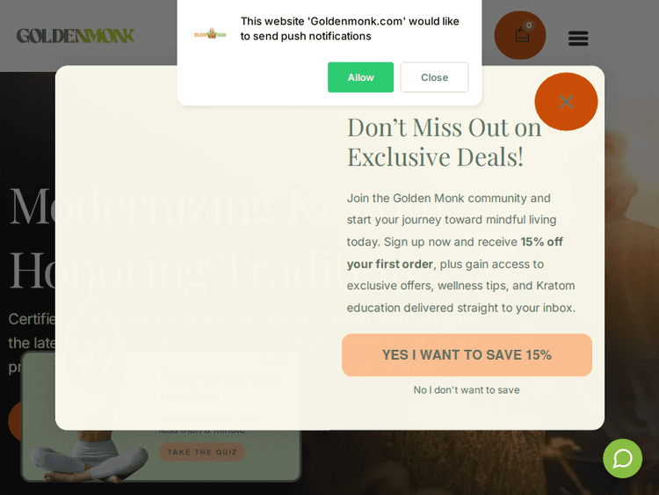Dismiss the push notification prompt with Close

tap(434, 77)
